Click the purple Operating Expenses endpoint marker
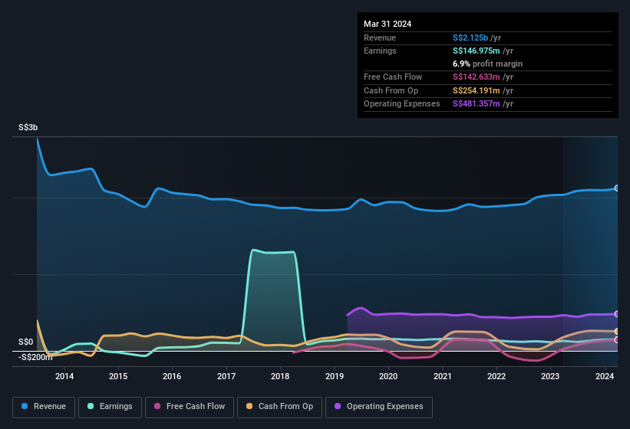630x429 pixels. [x=617, y=314]
